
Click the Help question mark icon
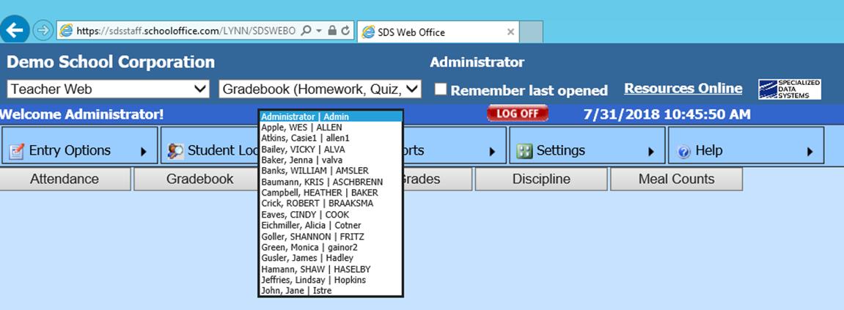[683, 152]
